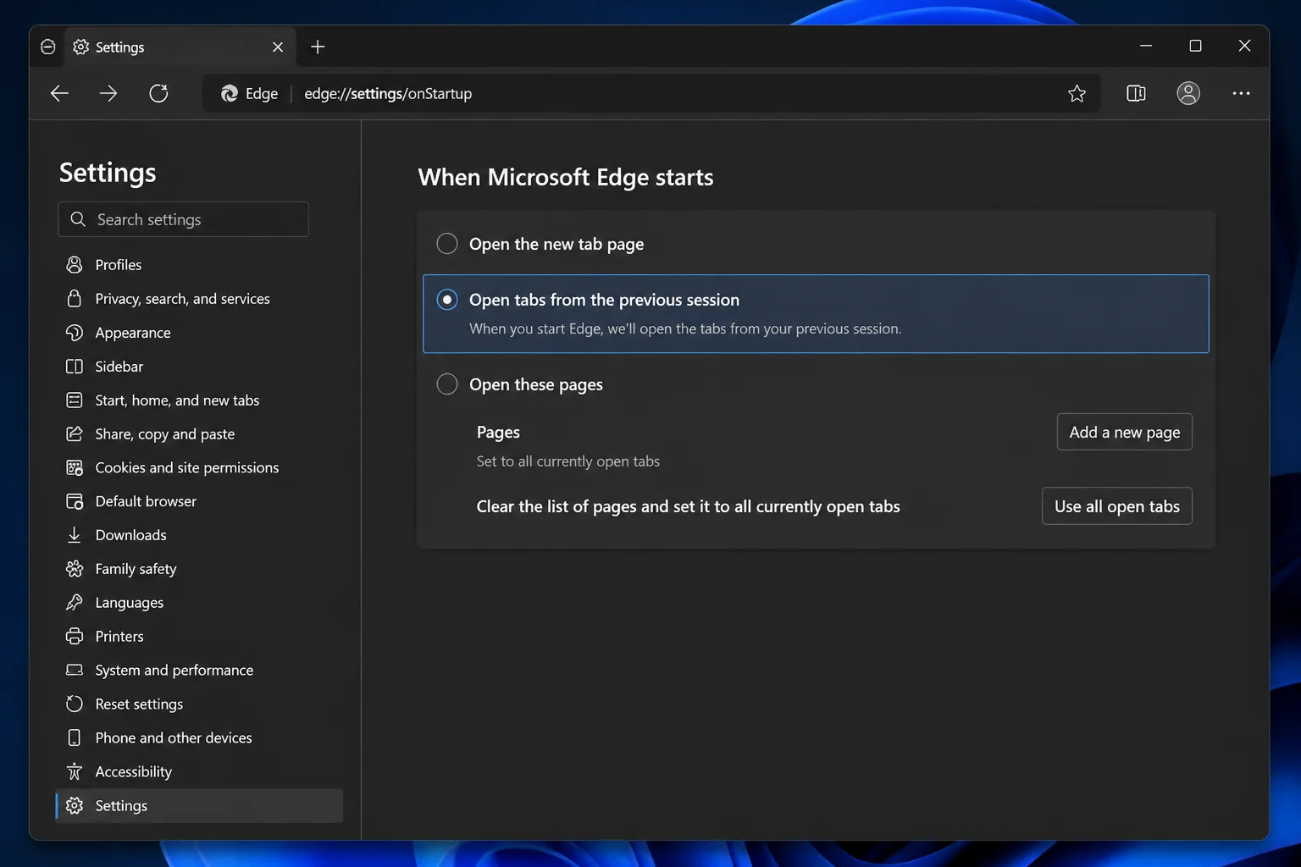
Task: Close the Settings tab
Action: [x=278, y=47]
